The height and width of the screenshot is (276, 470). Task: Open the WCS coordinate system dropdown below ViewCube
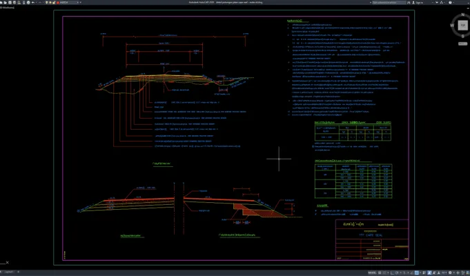click(x=462, y=43)
